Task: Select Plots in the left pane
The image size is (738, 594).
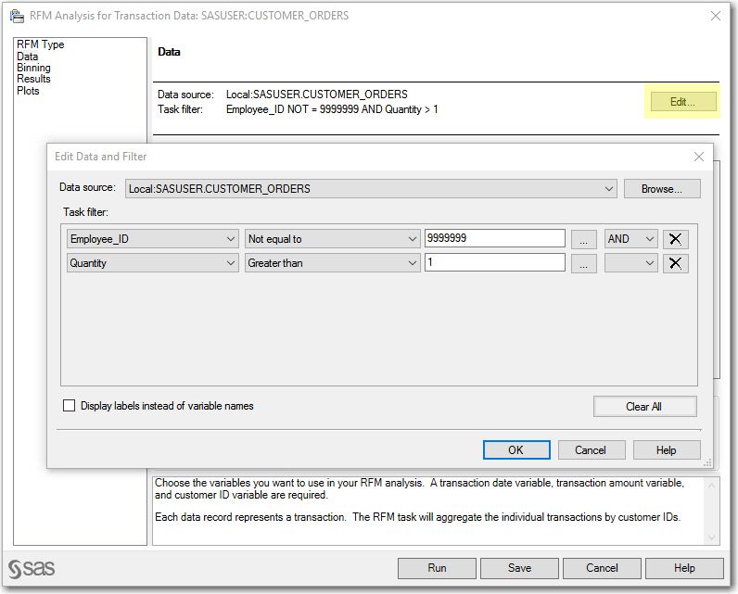Action: pos(28,90)
